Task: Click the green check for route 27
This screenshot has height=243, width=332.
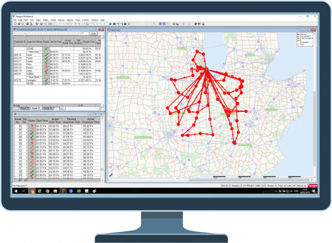Action: (32, 133)
